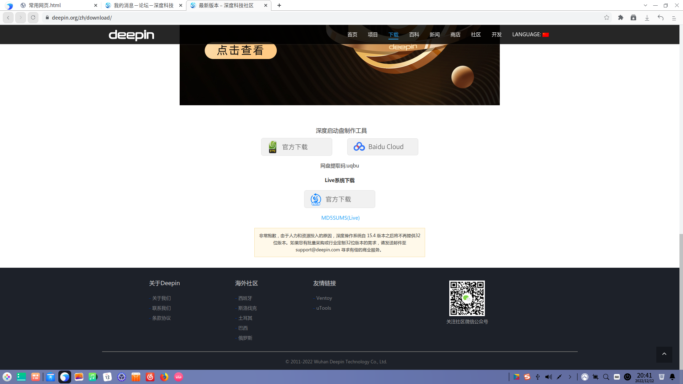Bookmark the page with the star icon
Image resolution: width=683 pixels, height=384 pixels.
[x=607, y=17]
